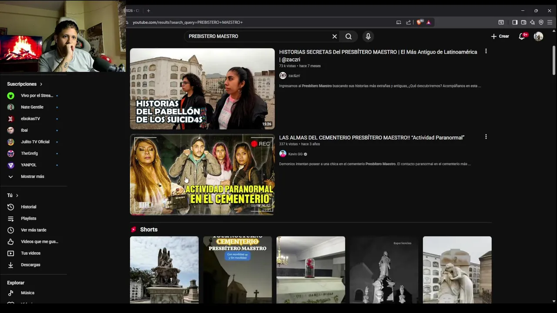
Task: Click the site info icon left of URL
Action: click(127, 22)
